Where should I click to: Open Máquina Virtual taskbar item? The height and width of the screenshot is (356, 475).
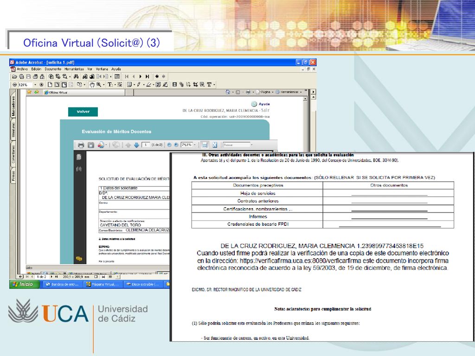[x=103, y=284]
